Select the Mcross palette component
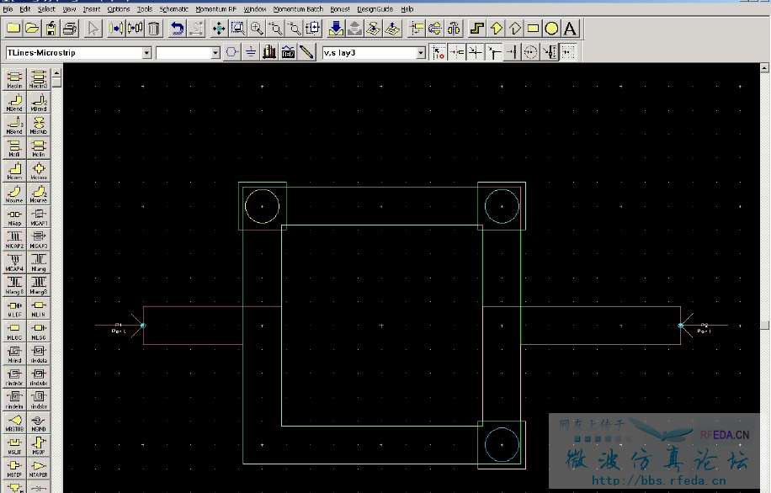 coord(39,171)
